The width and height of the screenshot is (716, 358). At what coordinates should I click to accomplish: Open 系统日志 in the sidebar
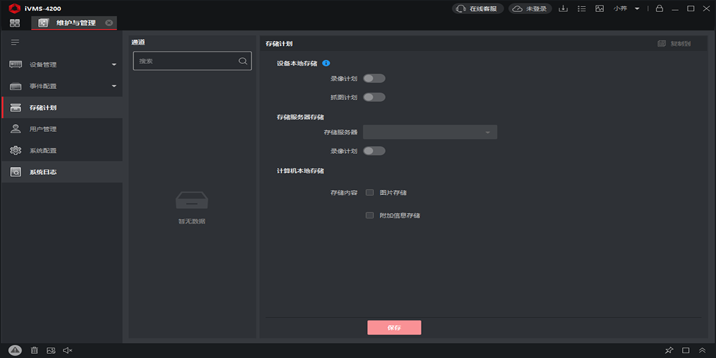pyautogui.click(x=62, y=172)
